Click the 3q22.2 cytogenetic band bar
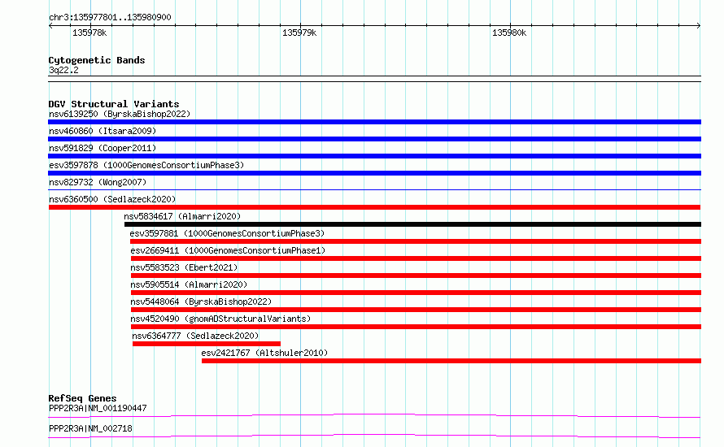The width and height of the screenshot is (724, 447). pos(374,79)
